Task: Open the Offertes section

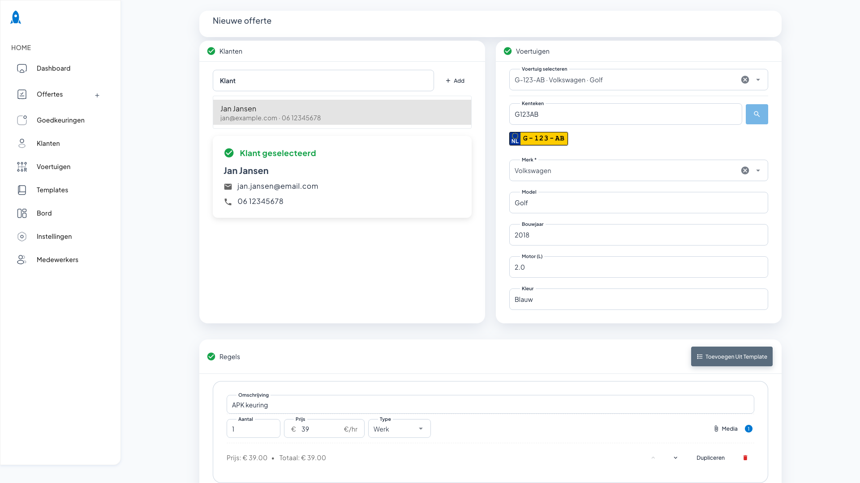Action: point(50,94)
